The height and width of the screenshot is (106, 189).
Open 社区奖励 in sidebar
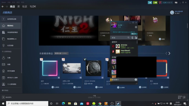(10, 46)
